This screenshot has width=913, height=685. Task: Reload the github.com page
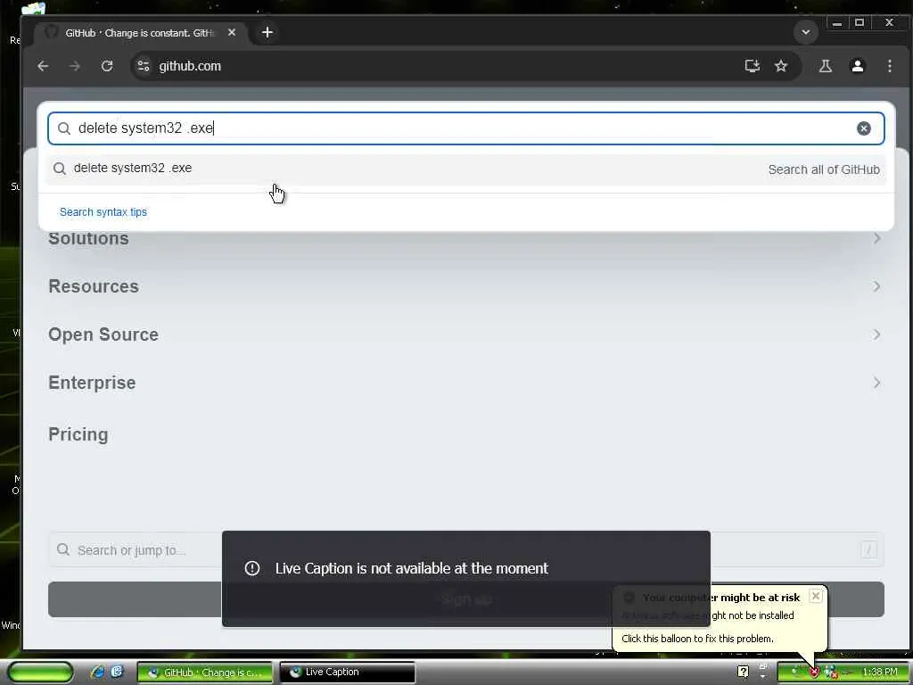click(x=107, y=66)
